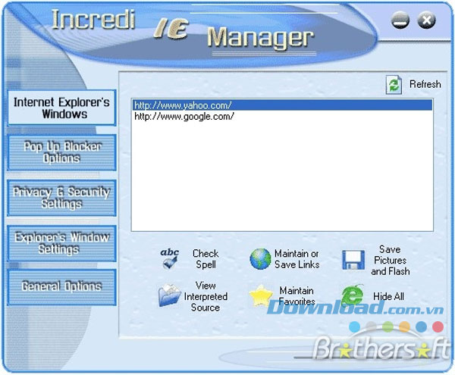The height and width of the screenshot is (375, 455).
Task: Click the Refresh page icon
Action: tap(394, 85)
